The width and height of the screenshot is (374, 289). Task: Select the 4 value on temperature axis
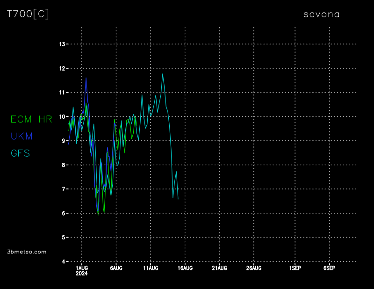coord(63,261)
